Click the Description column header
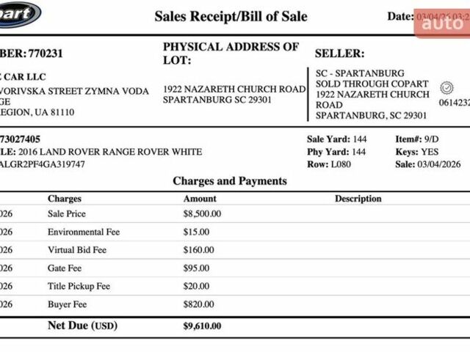Screen dimensions: 470x352 (358, 199)
